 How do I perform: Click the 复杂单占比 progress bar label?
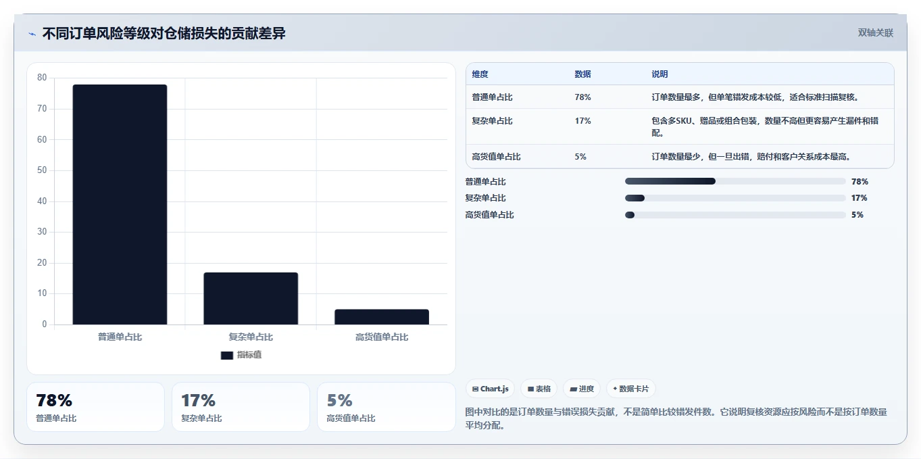[x=485, y=198]
